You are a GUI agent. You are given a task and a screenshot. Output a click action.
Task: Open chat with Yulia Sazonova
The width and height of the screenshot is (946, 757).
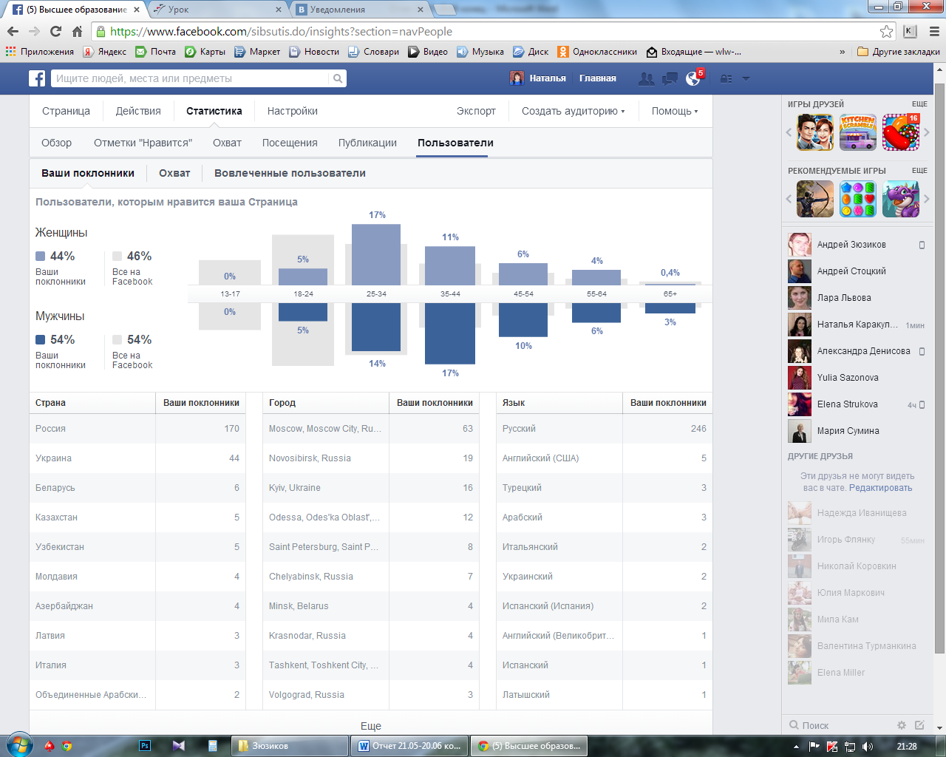pyautogui.click(x=857, y=378)
